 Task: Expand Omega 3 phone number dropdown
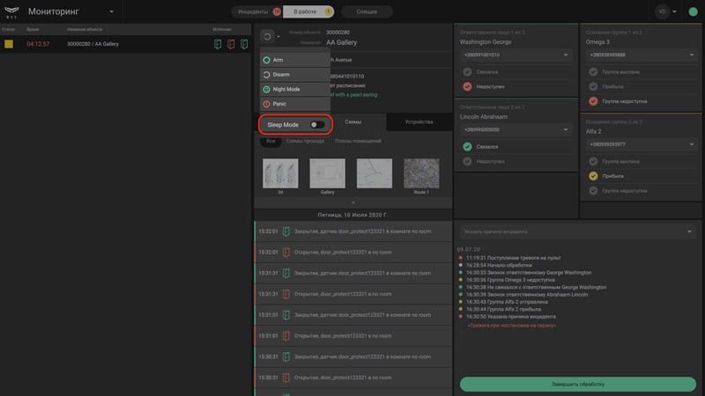pyautogui.click(x=691, y=55)
